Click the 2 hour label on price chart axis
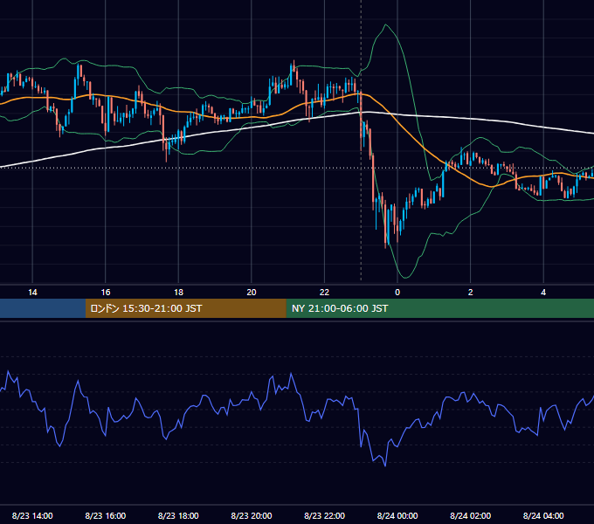Viewport: 594px width, 524px height. (471, 293)
